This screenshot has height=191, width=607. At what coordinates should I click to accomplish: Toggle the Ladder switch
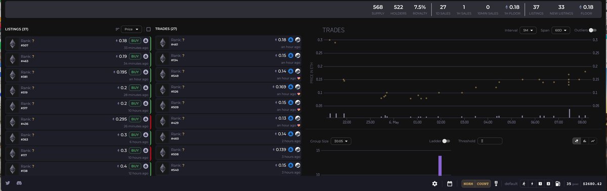(x=446, y=141)
